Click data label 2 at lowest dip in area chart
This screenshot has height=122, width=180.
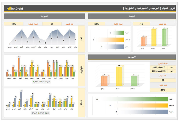pos(46,43)
